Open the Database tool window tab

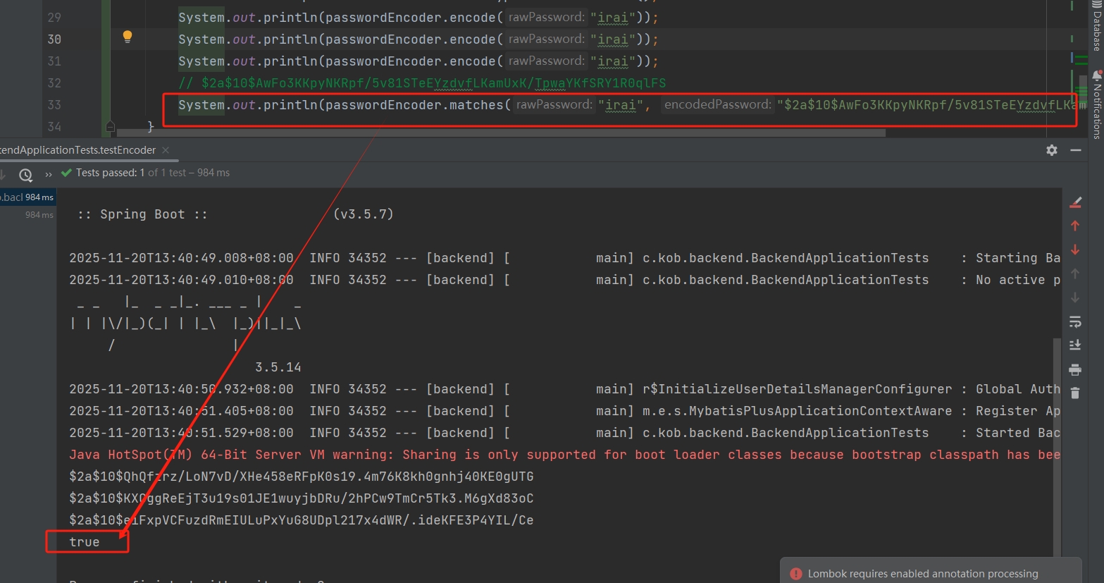pyautogui.click(x=1096, y=27)
